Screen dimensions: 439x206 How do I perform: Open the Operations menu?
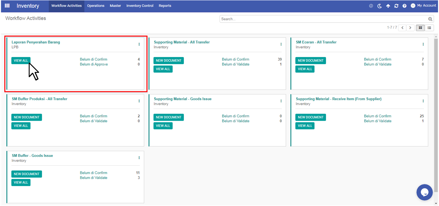pos(96,6)
